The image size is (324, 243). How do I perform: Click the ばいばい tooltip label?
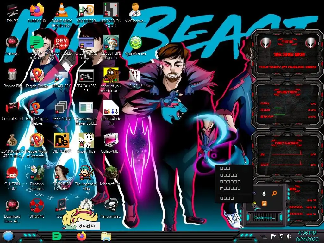tap(89, 226)
